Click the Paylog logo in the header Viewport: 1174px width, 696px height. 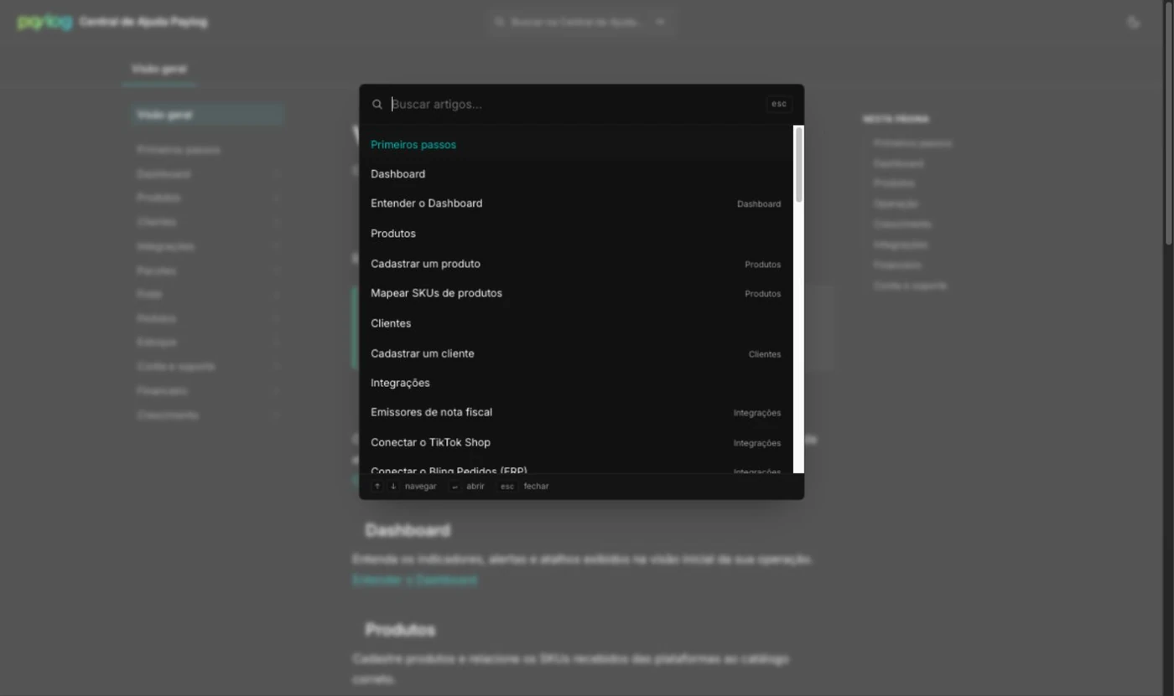[45, 23]
